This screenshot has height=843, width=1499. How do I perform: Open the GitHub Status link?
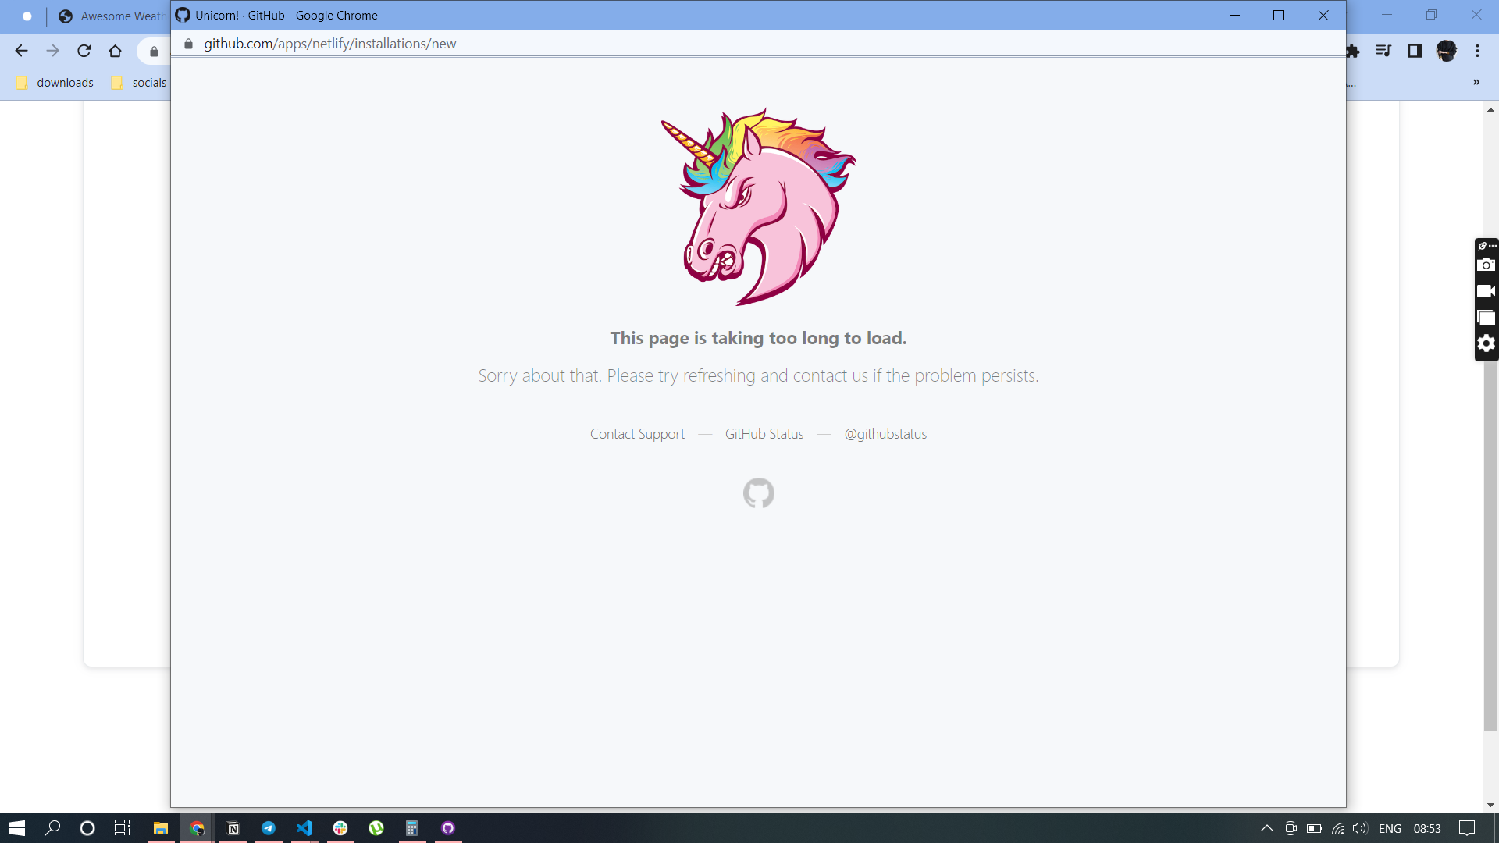[x=764, y=434]
